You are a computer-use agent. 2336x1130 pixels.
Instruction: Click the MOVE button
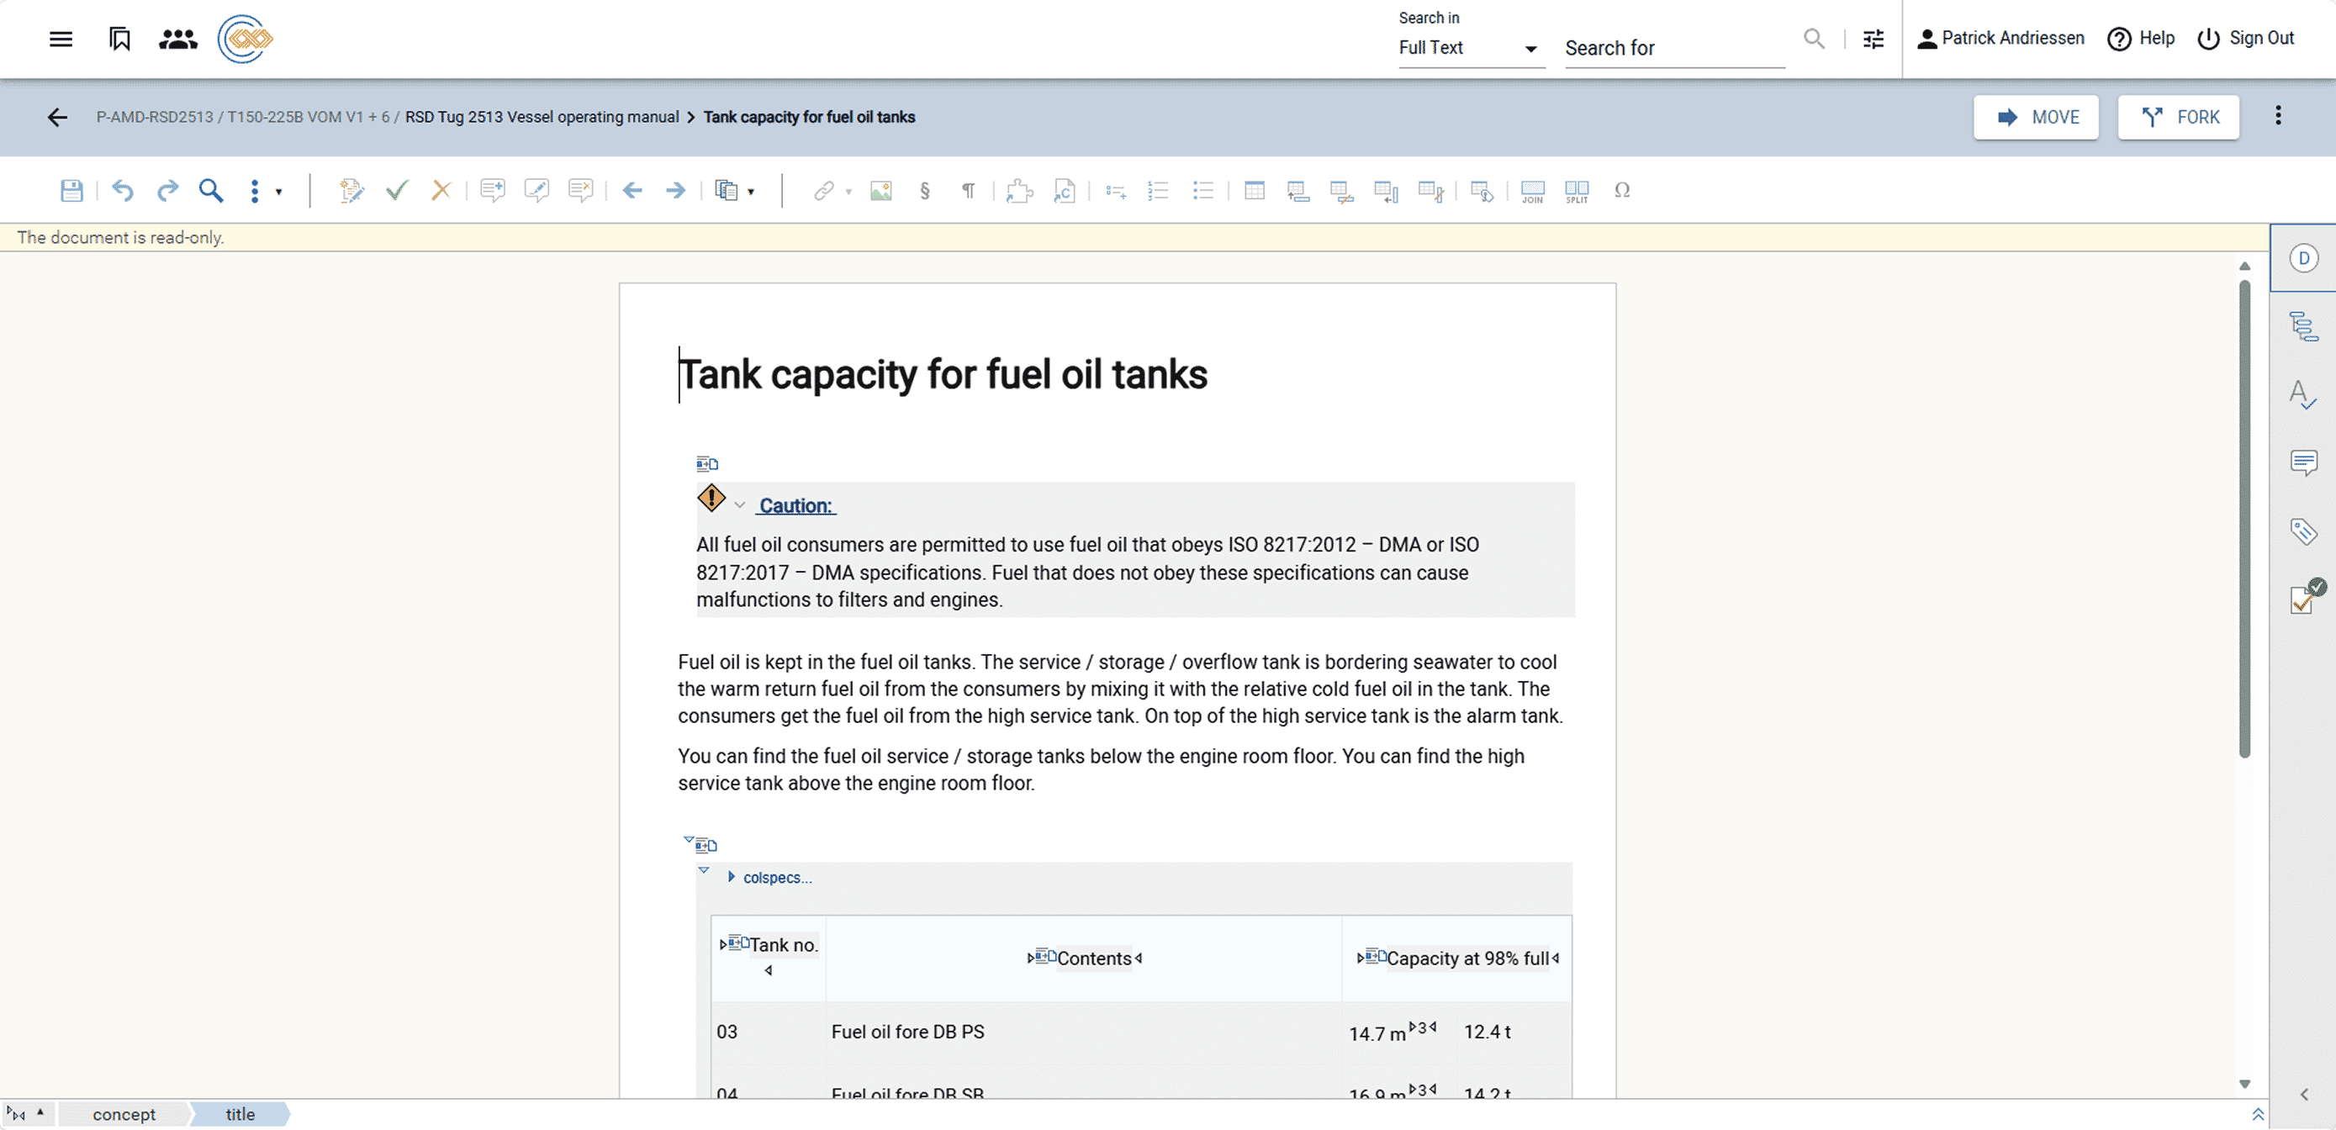point(2036,117)
